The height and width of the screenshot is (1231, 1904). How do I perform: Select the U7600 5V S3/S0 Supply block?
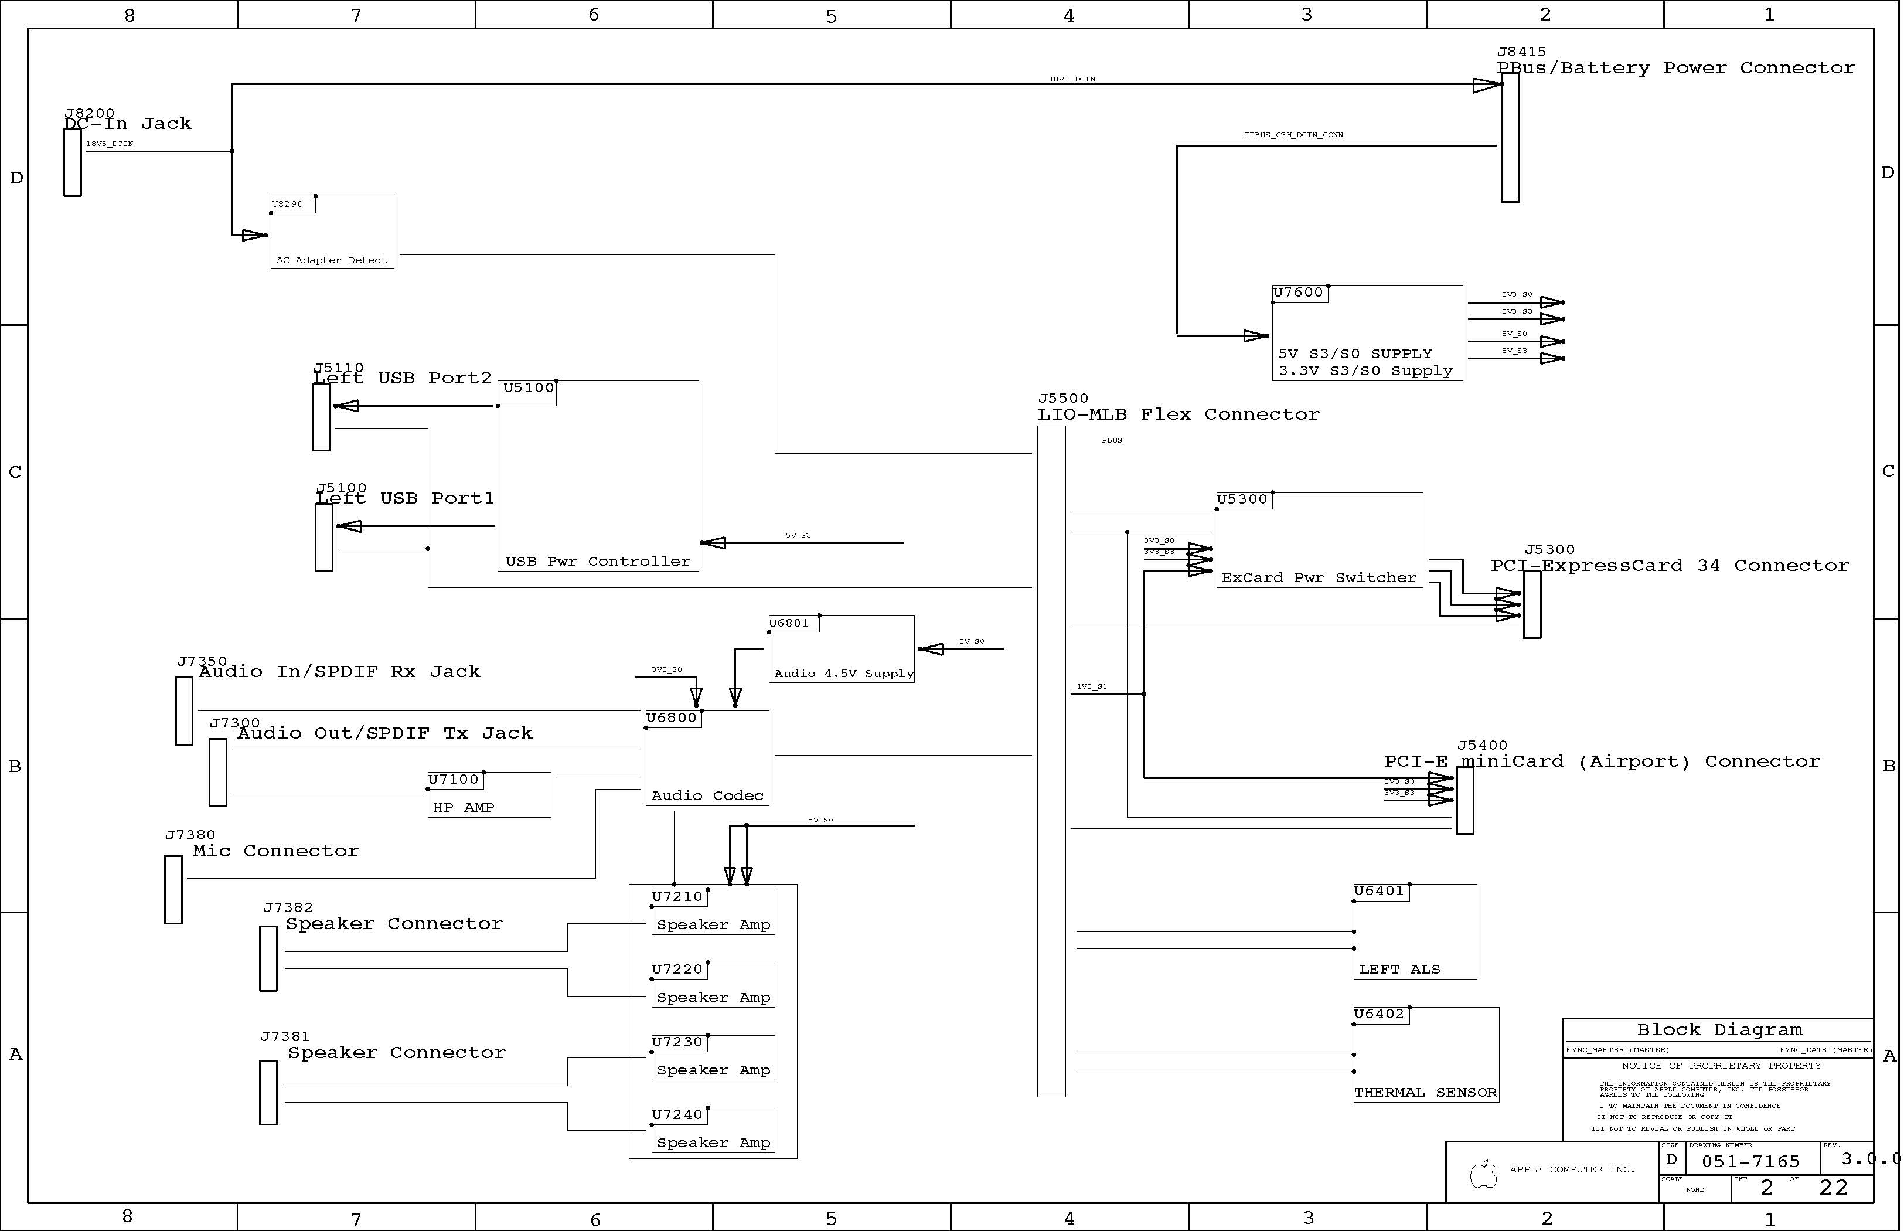(1367, 334)
